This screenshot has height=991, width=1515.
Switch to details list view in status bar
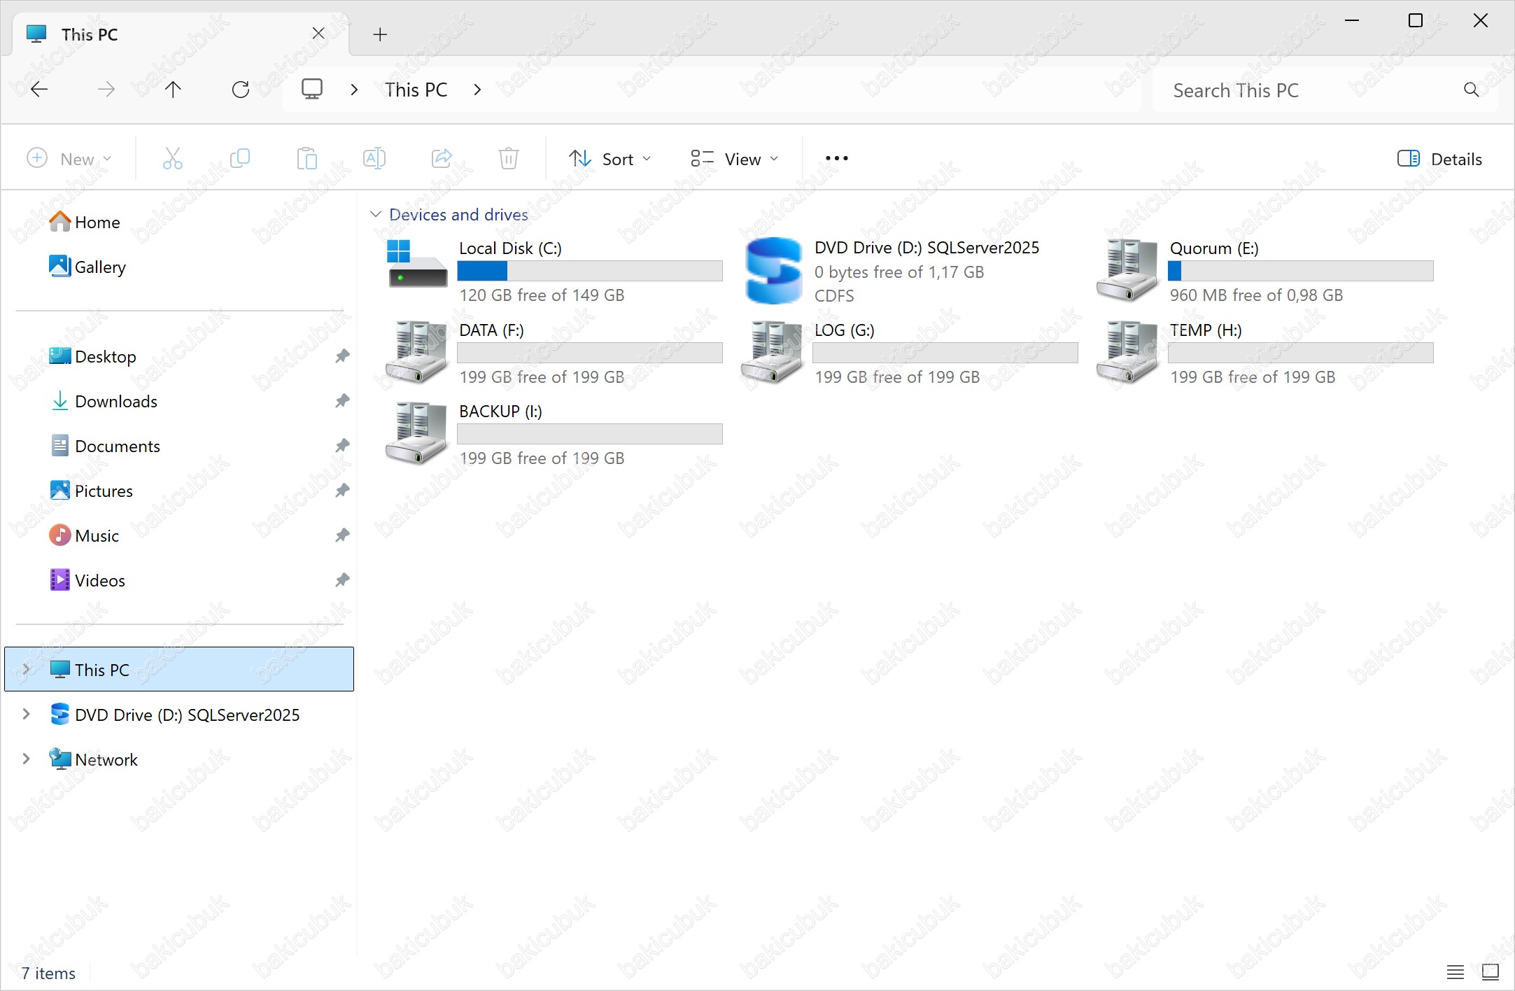coord(1456,972)
